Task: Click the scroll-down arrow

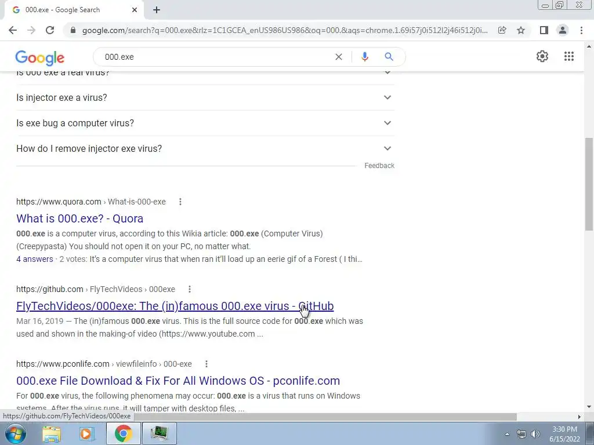Action: pos(589,407)
